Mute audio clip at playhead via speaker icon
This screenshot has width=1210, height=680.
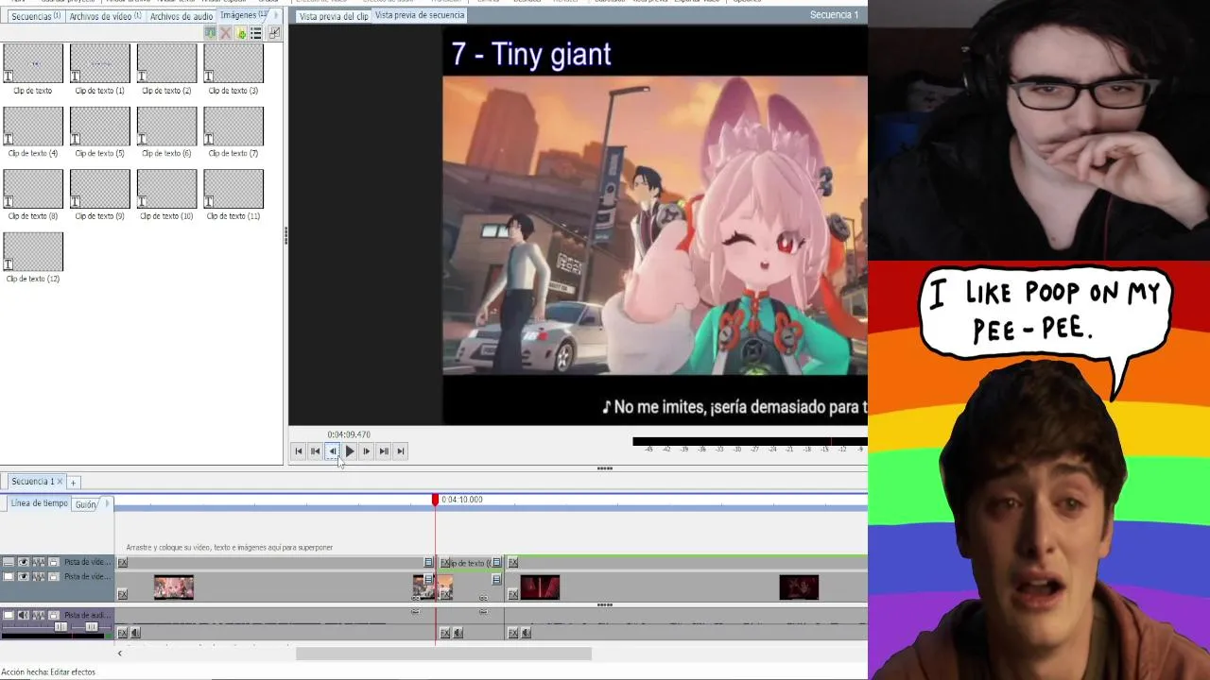(458, 633)
